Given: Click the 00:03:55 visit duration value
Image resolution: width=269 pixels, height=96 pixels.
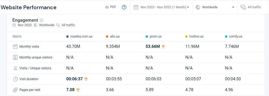Looking at the screenshot, I should pyautogui.click(x=114, y=79).
